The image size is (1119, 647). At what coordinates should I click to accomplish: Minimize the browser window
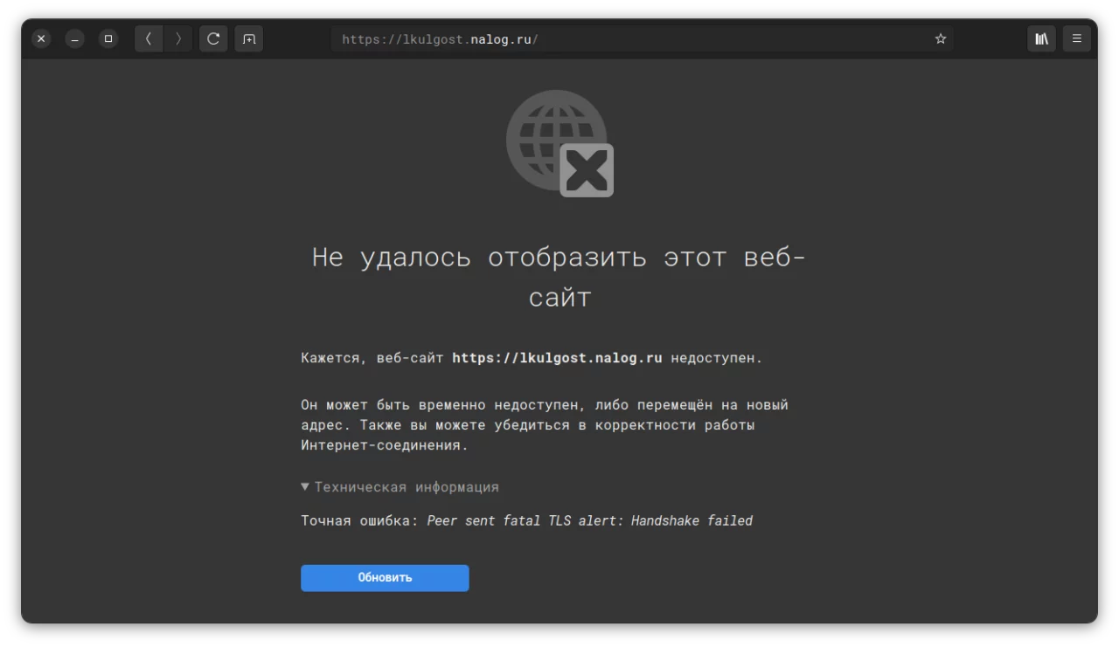tap(75, 38)
